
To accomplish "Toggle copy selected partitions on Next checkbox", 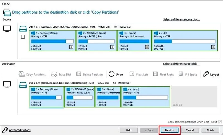I will click(x=220, y=122).
